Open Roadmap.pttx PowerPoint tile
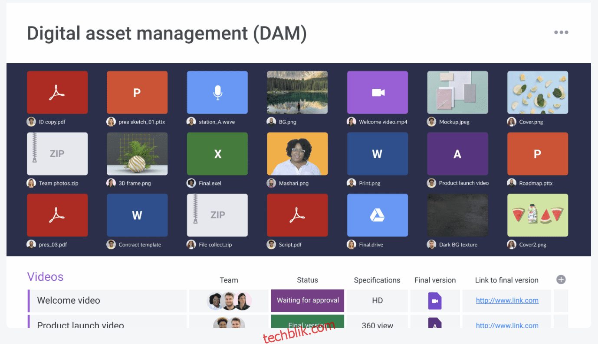Viewport: 598px width, 344px height. 538,154
